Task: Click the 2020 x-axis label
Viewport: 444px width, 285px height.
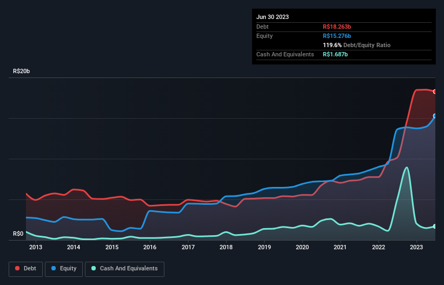Action: coord(302,247)
